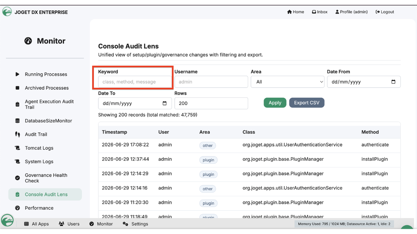The width and height of the screenshot is (417, 234).
Task: Click the Agent Execution Audit Trail clipboard icon
Action: pos(17,104)
